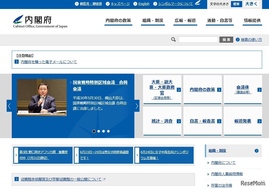
Task: Click the Cabinet Office logo
Action: click(x=40, y=21)
